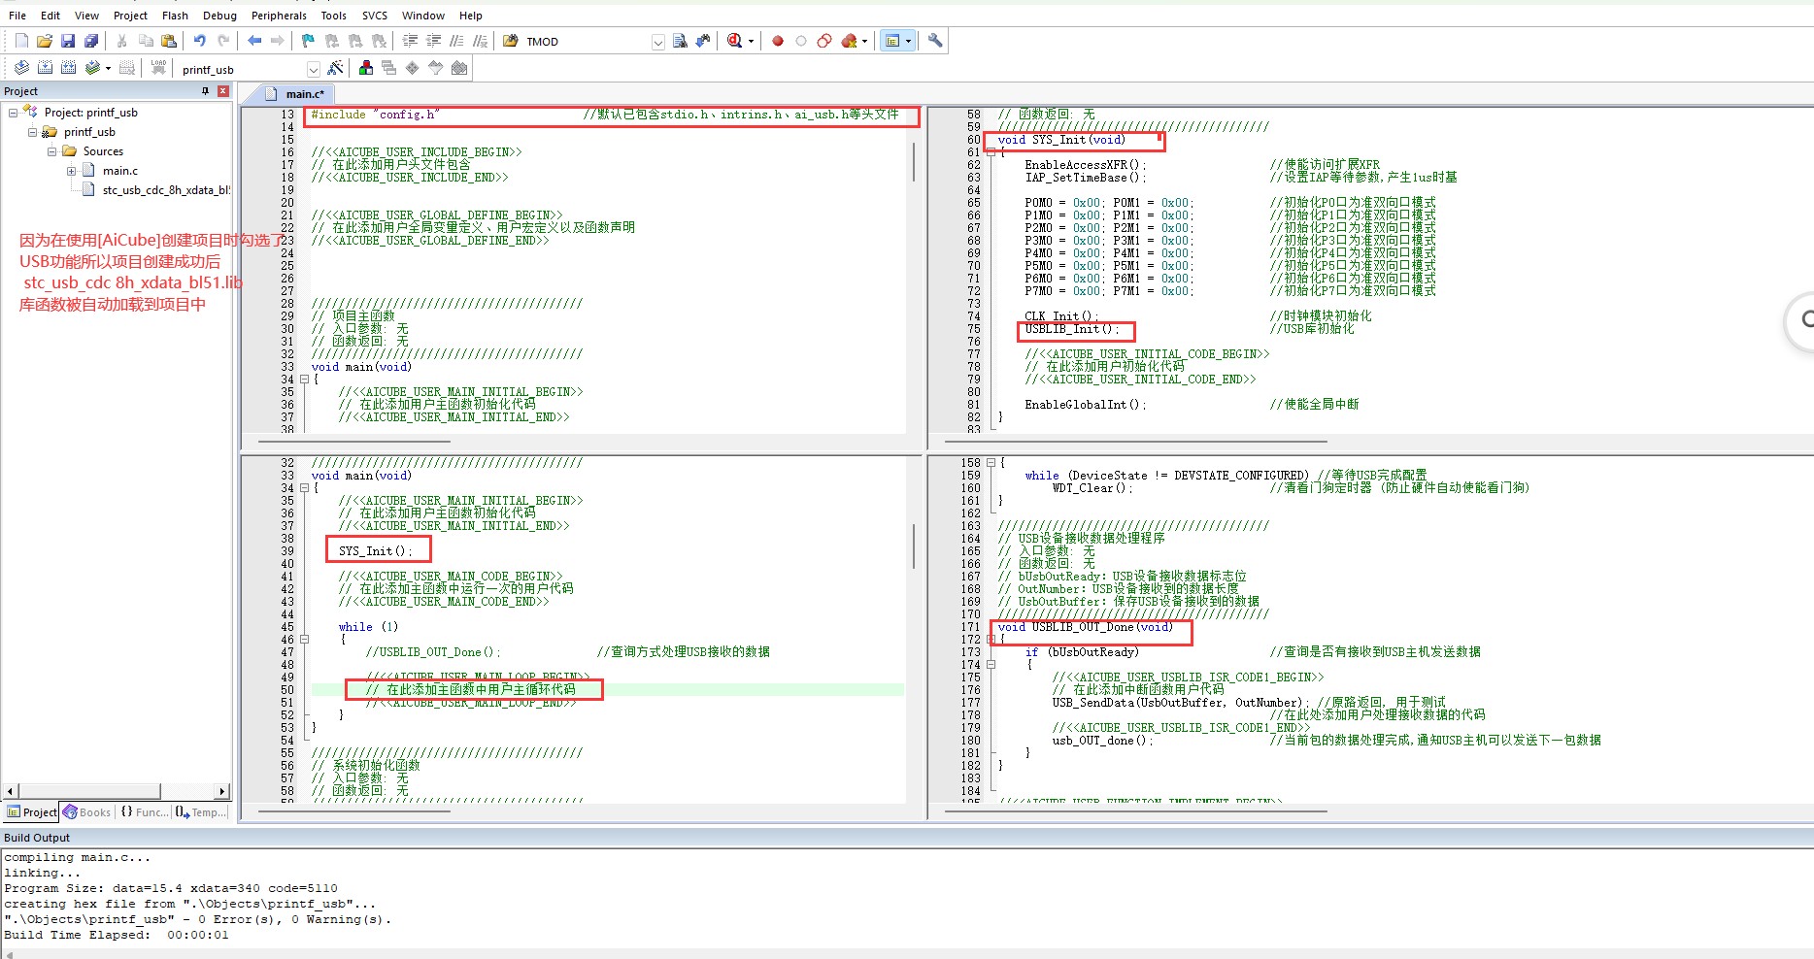Build the target with the Build icon
This screenshot has height=959, width=1814.
[x=45, y=68]
